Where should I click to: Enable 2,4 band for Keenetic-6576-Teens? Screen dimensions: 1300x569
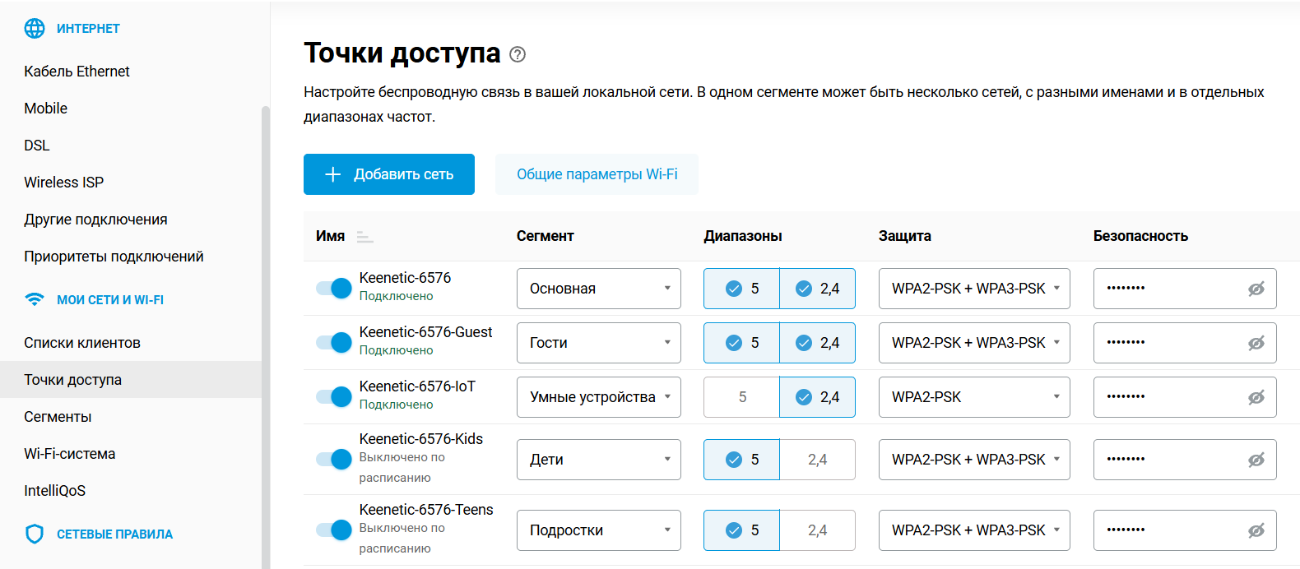click(817, 530)
